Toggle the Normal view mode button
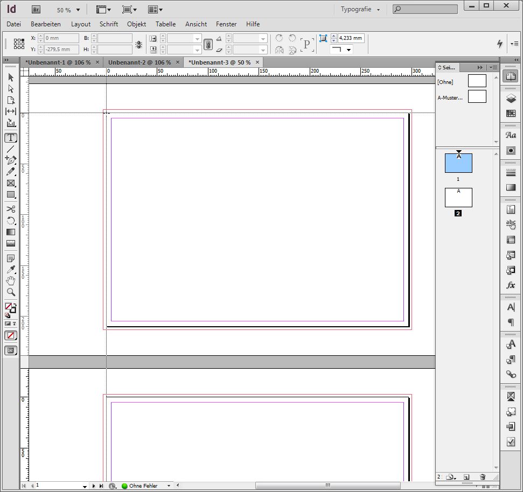This screenshot has height=492, width=523. pos(10,350)
